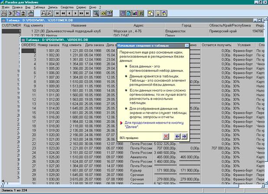268x194 pixels.
Task: Close the Начальные сведения о таблицах dialog
Action: (187, 45)
